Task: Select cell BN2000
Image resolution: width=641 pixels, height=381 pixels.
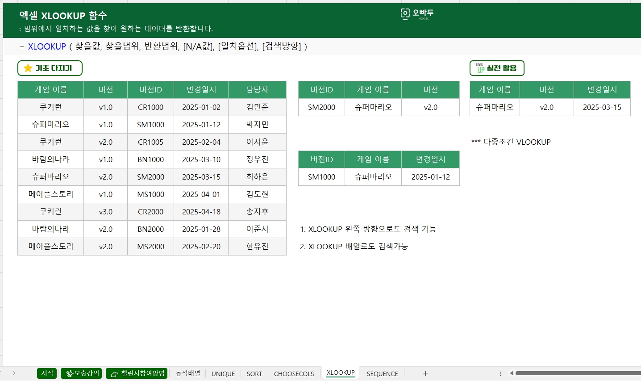Action: [150, 229]
